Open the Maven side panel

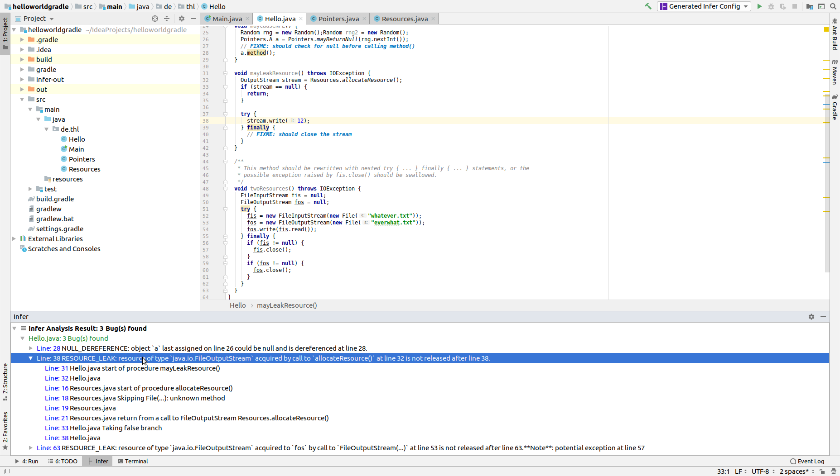pyautogui.click(x=835, y=72)
